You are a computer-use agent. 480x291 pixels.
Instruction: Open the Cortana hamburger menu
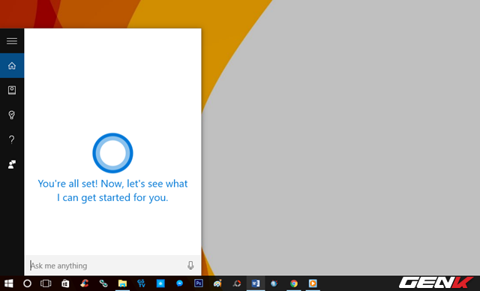tap(12, 41)
